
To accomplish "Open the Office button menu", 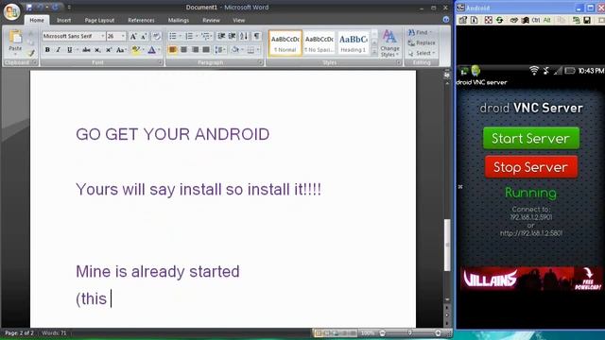I will click(x=11, y=11).
